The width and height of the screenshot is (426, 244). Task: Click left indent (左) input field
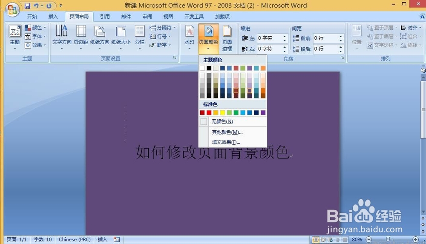click(270, 38)
